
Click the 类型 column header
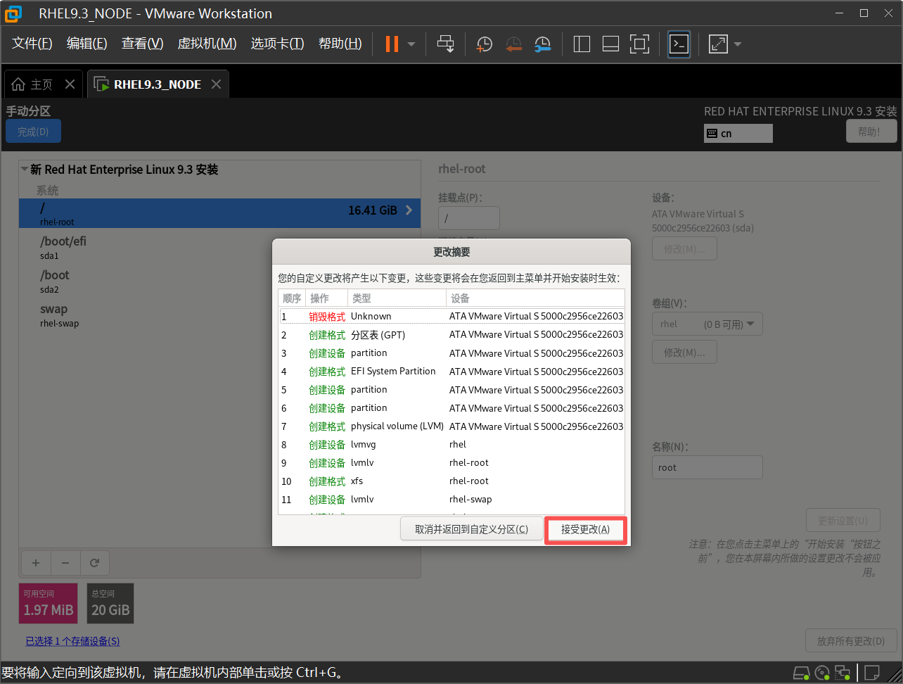point(397,298)
